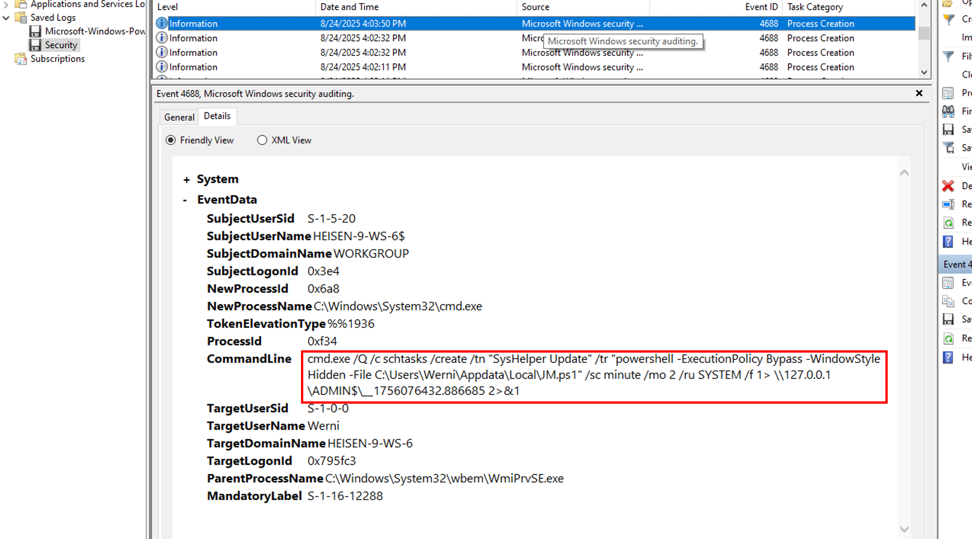This screenshot has height=539, width=972.
Task: Collapse the EventData node
Action: click(185, 200)
